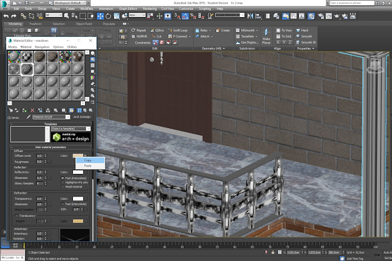The image size is (392, 261).
Task: Click the Attach tool in Geometry
Action: point(206,36)
